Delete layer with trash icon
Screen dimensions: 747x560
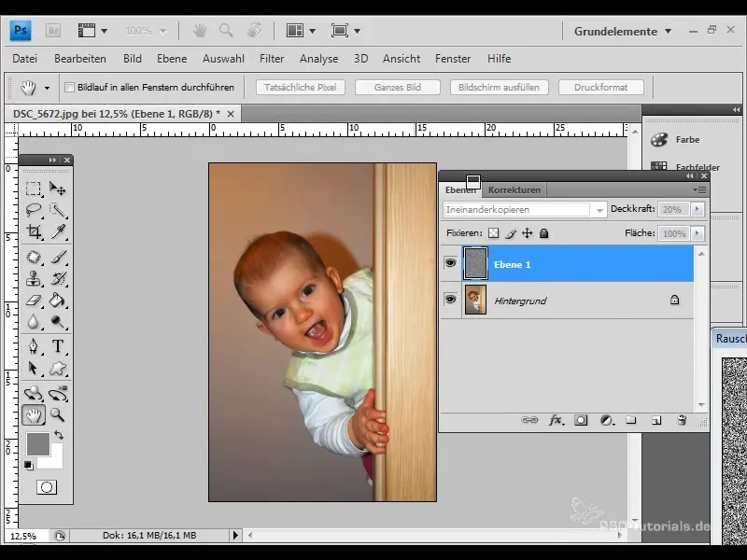pos(682,420)
